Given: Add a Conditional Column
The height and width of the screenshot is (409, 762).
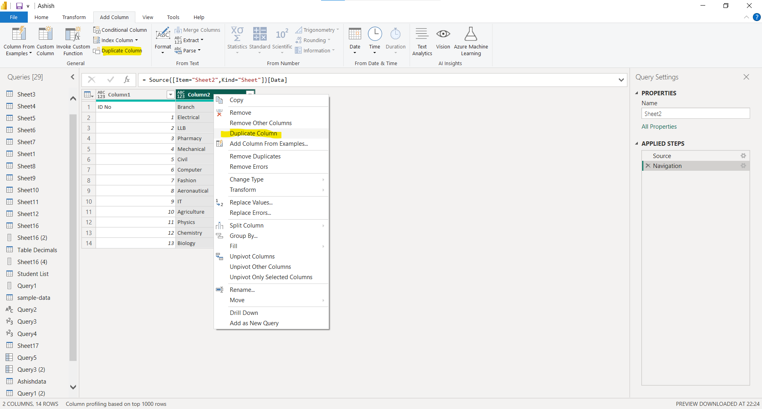Looking at the screenshot, I should coord(120,30).
